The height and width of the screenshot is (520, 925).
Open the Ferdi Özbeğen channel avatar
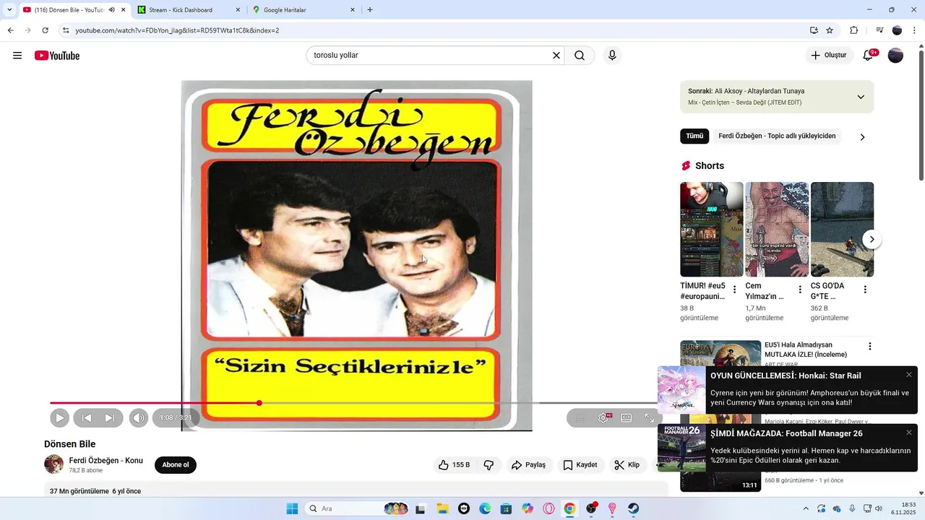pyautogui.click(x=53, y=464)
